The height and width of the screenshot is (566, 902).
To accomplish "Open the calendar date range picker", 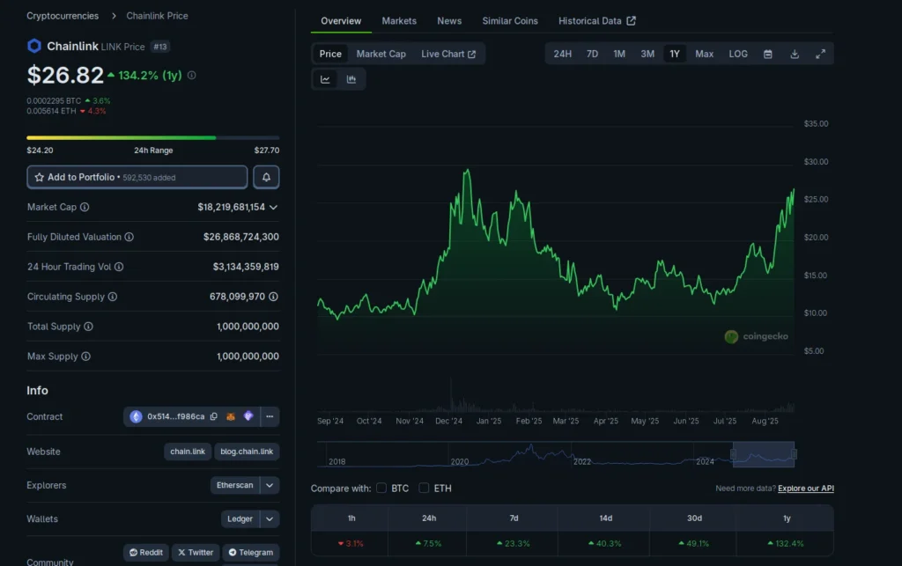I will (768, 54).
